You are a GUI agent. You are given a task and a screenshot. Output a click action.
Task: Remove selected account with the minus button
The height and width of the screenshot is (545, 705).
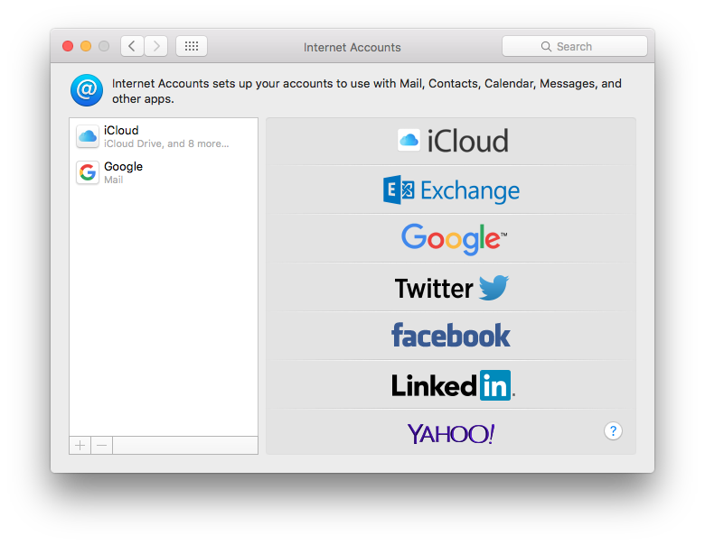click(x=102, y=446)
